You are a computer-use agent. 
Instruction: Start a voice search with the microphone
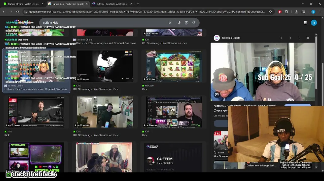[x=179, y=23]
